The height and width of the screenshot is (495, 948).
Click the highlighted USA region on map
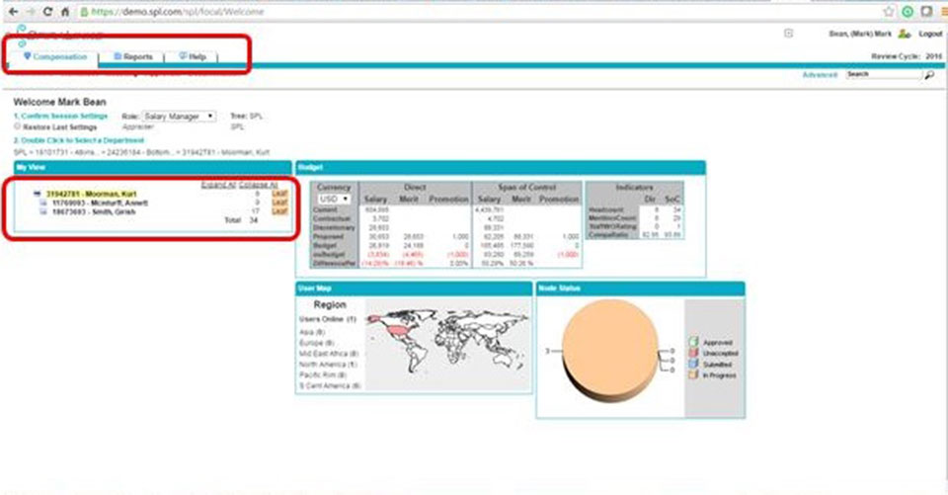397,330
